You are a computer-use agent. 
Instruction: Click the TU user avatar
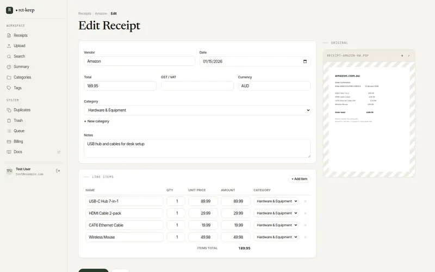tap(9, 171)
